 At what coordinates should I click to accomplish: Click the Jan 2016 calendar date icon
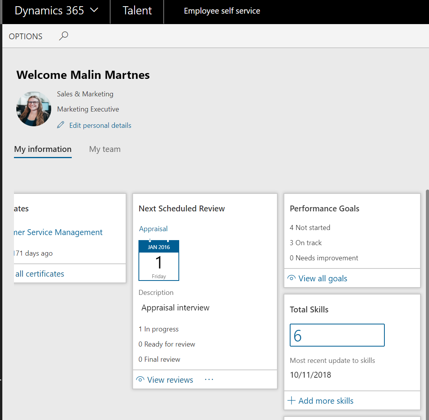(159, 260)
